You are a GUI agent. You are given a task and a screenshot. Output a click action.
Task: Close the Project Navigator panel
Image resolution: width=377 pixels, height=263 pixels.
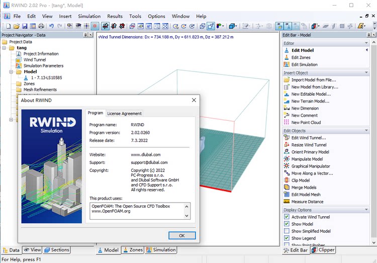coord(90,35)
